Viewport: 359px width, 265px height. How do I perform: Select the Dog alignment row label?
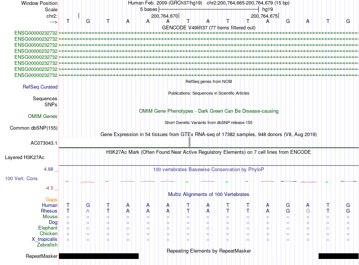pos(53,222)
